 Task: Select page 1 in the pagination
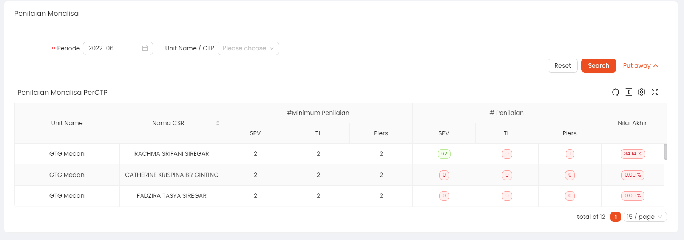tap(615, 217)
